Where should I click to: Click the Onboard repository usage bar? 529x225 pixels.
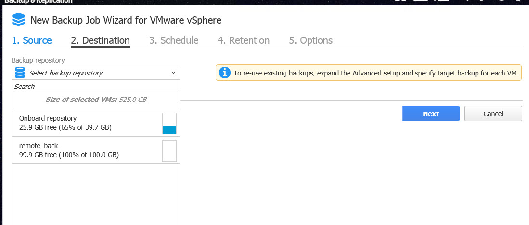(169, 123)
